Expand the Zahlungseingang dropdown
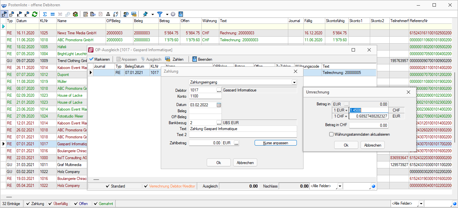 click(x=294, y=82)
